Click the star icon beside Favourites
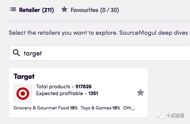Image resolution: width=190 pixels, height=124 pixels. (64, 9)
